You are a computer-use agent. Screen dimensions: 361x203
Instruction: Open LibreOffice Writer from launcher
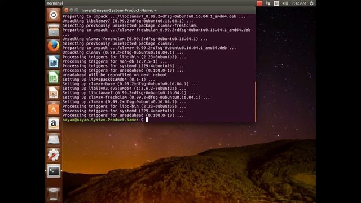click(x=54, y=61)
